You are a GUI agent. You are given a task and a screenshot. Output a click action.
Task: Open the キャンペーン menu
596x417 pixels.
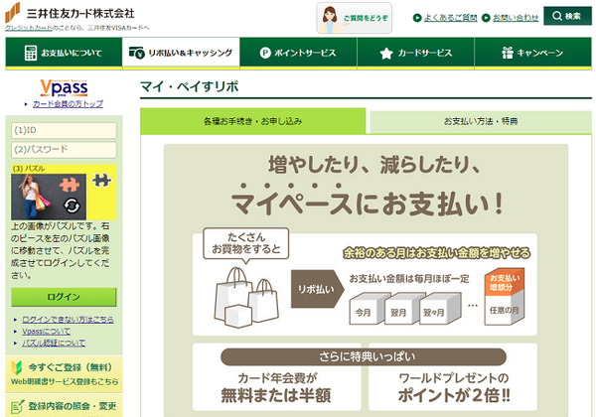[x=532, y=53]
